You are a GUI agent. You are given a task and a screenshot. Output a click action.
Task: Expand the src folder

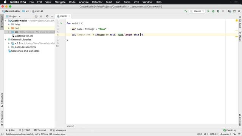pyautogui.click(x=9, y=32)
